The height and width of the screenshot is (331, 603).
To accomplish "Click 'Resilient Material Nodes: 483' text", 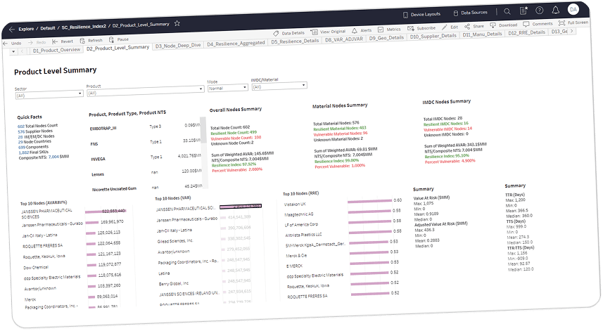I will pyautogui.click(x=340, y=129).
